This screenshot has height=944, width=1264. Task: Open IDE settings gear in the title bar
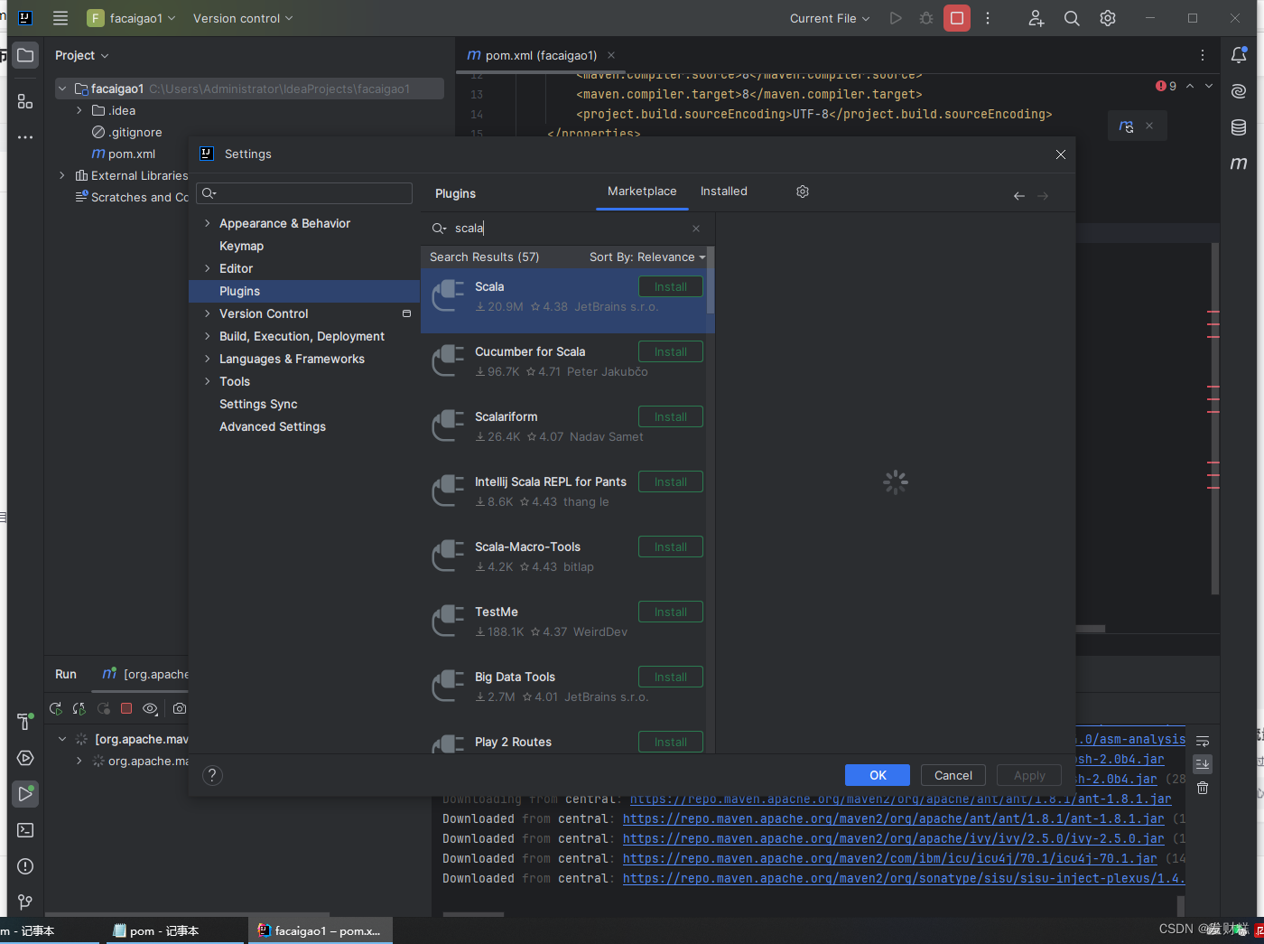pos(1108,18)
